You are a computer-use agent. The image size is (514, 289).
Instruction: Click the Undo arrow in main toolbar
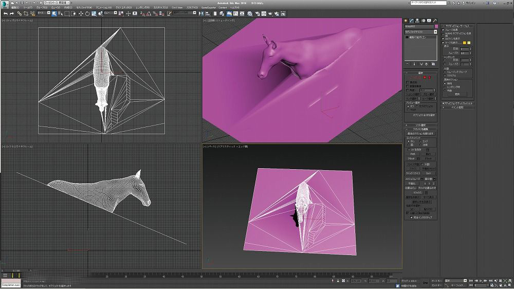point(5,13)
